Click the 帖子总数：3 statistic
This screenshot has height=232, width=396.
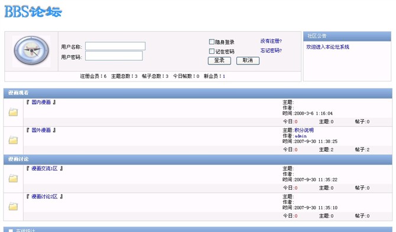(155, 76)
